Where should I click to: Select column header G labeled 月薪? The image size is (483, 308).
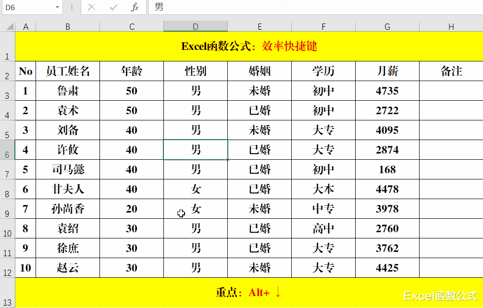387,26
